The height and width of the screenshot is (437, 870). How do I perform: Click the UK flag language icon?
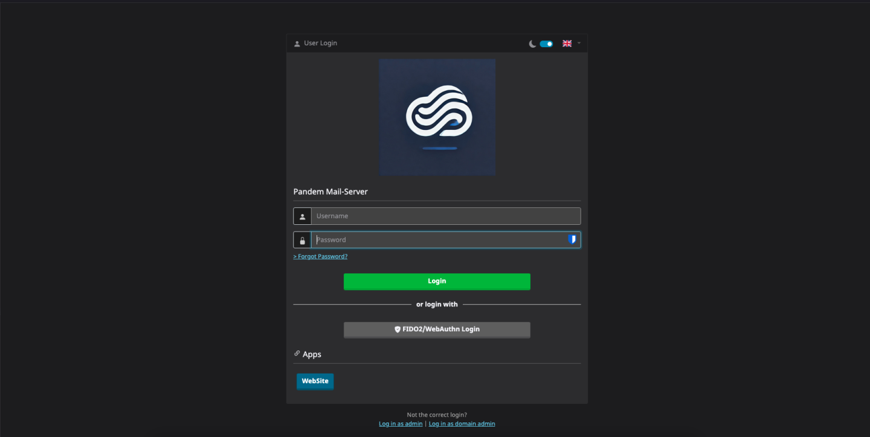[x=567, y=44]
